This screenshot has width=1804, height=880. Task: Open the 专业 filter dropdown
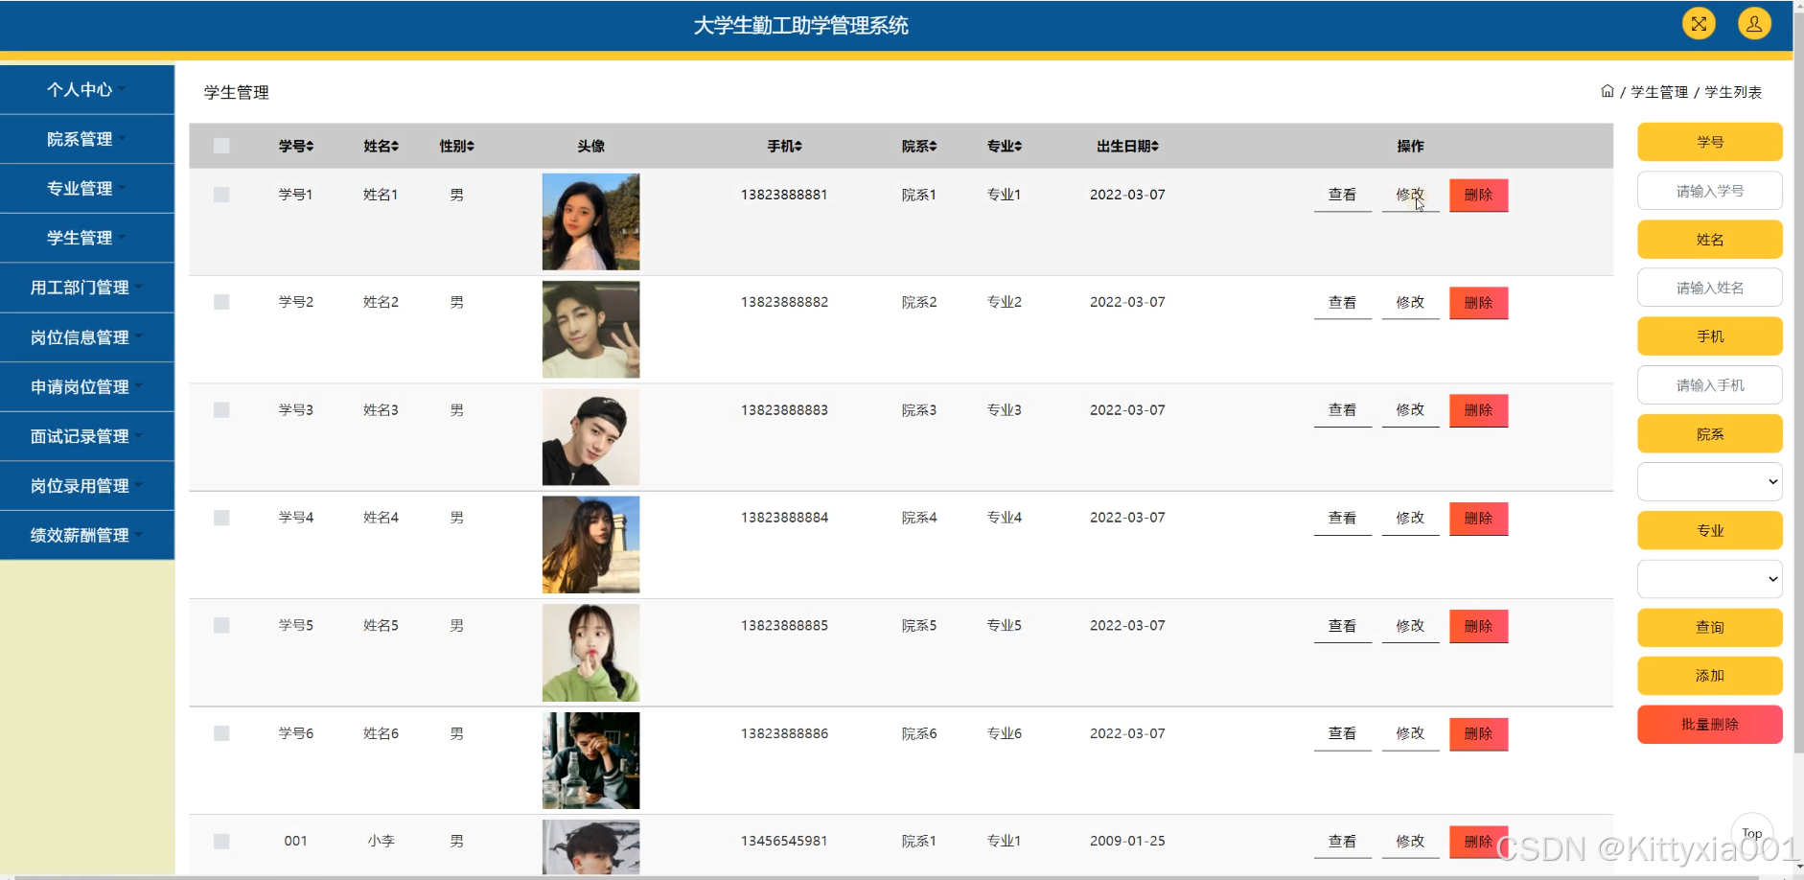[x=1709, y=578]
